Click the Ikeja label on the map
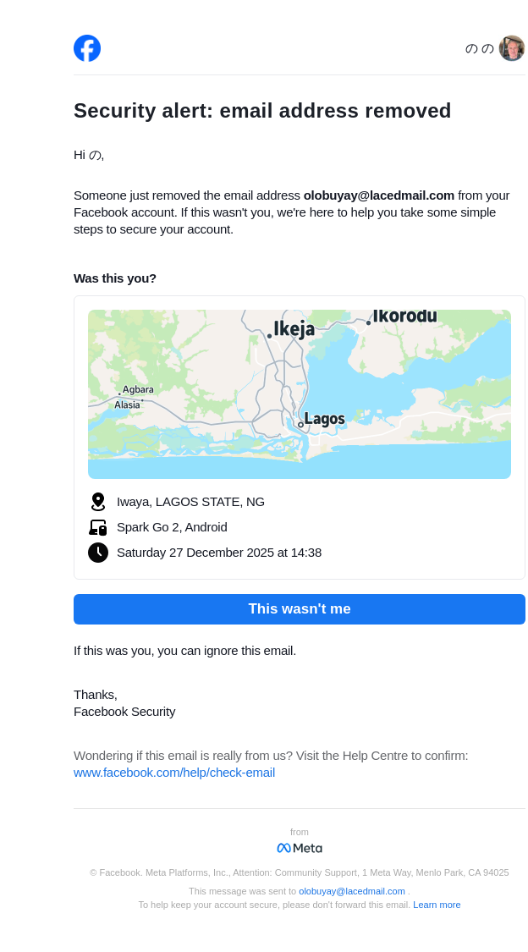 pyautogui.click(x=294, y=328)
